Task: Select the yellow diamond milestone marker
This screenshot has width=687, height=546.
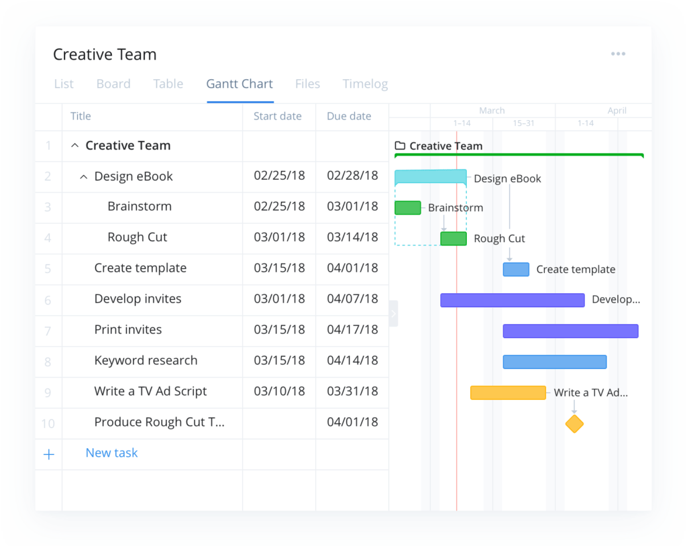Action: tap(574, 424)
